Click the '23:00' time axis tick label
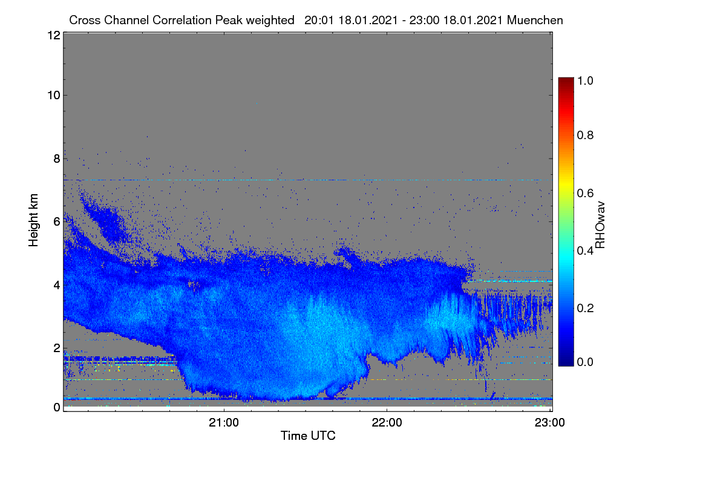This screenshot has width=726, height=484. coord(549,422)
